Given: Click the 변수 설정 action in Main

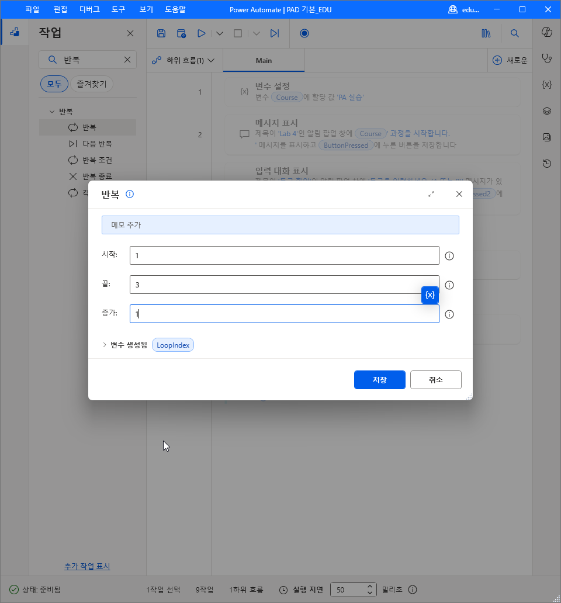Looking at the screenshot, I should (372, 92).
